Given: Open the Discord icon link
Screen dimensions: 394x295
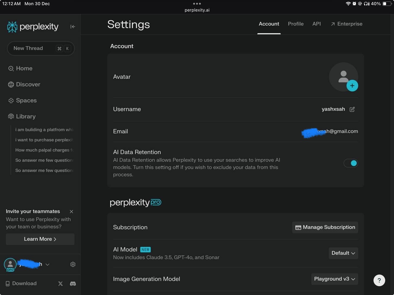Looking at the screenshot, I should [73, 284].
